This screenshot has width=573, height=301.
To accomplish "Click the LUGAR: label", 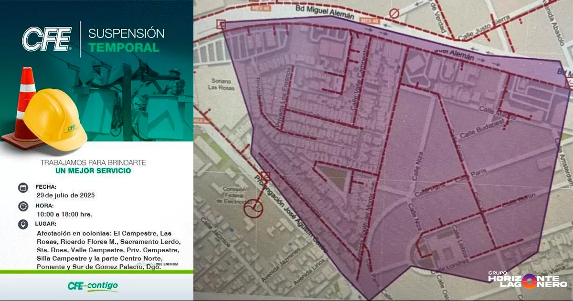I will [46, 224].
